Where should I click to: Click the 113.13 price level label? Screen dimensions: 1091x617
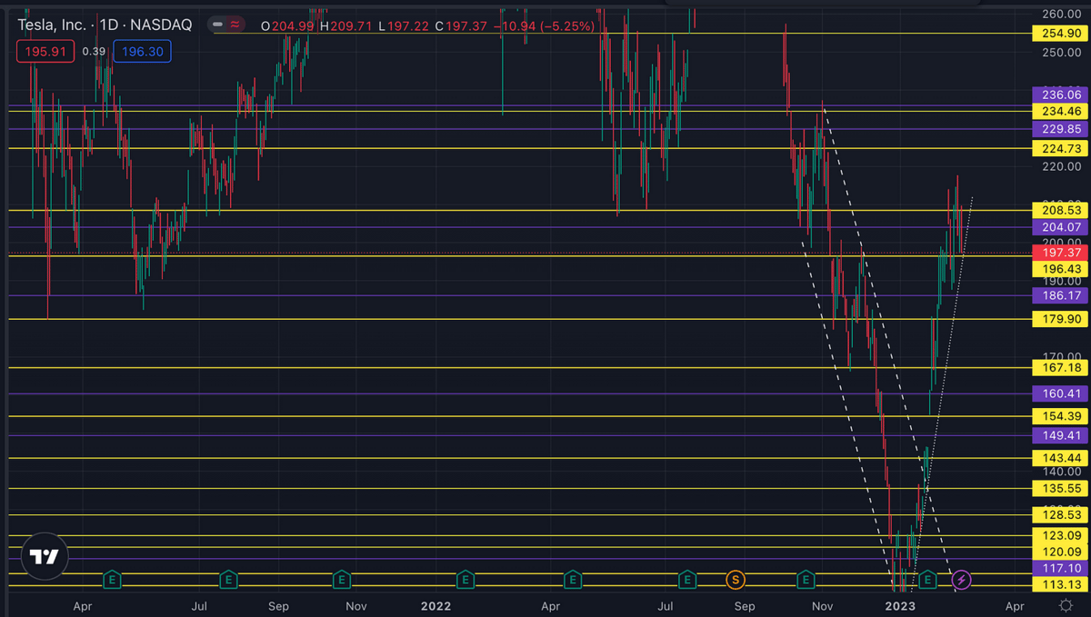1059,584
